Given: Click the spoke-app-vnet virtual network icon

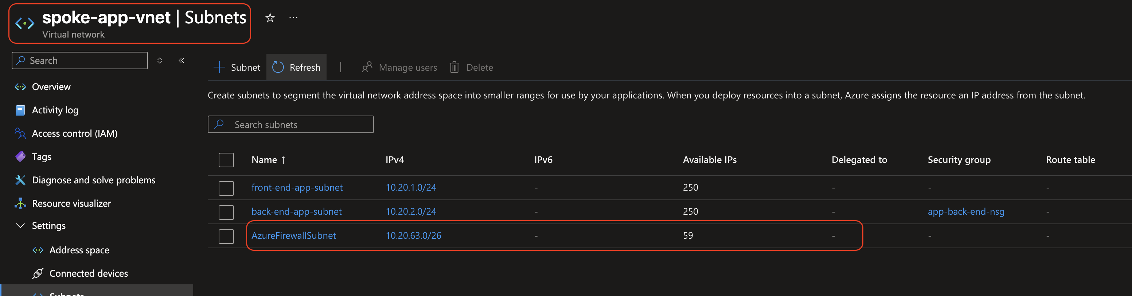Looking at the screenshot, I should (25, 23).
